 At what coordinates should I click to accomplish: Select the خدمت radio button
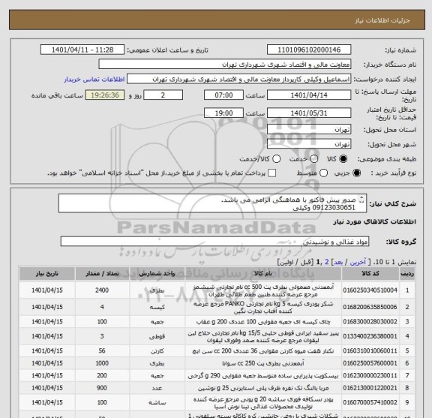pyautogui.click(x=314, y=159)
